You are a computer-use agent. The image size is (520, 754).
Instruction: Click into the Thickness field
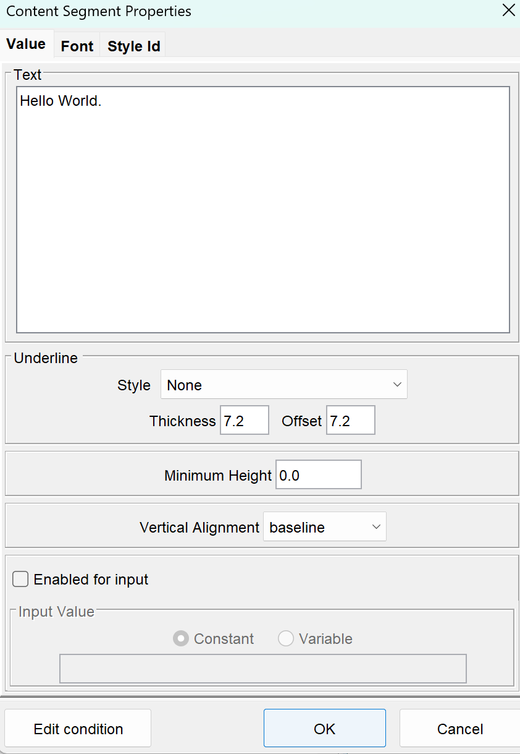(x=244, y=421)
